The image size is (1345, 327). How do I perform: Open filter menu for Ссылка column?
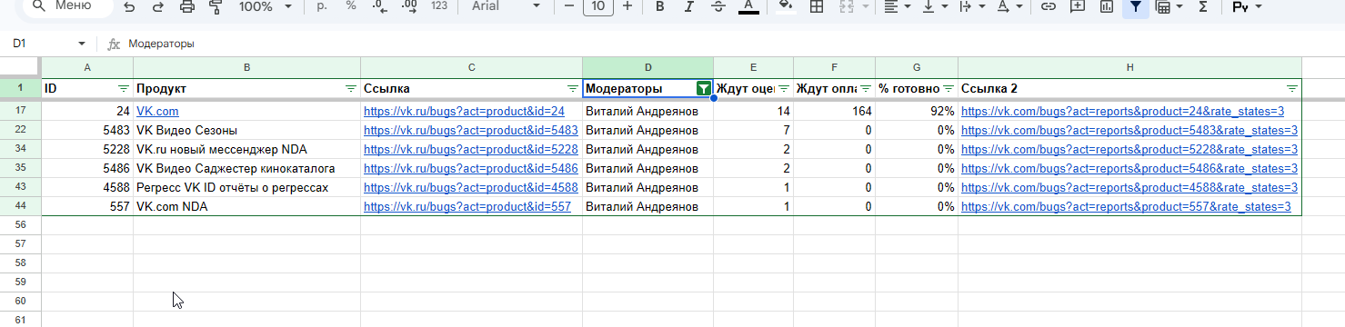coord(573,89)
